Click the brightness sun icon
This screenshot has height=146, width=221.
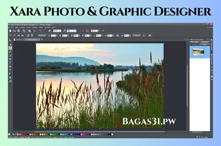[x=49, y=36]
